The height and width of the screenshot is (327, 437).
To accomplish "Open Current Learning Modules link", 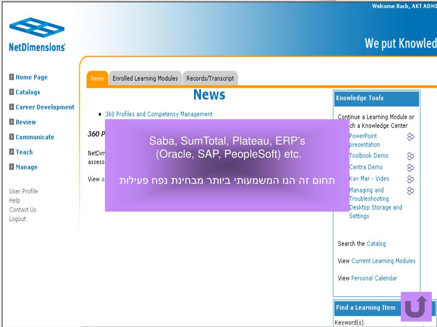I will pyautogui.click(x=383, y=261).
